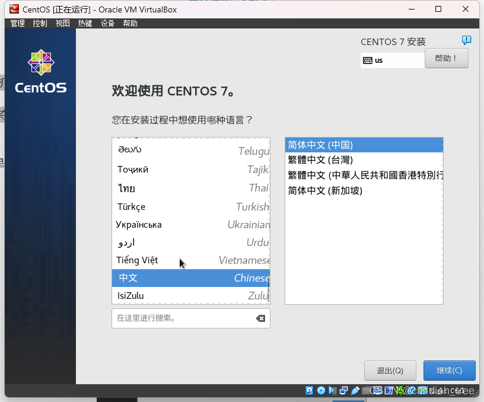Select Tiếng Việt Vietnamese language row
The width and height of the screenshot is (484, 402).
tap(191, 260)
